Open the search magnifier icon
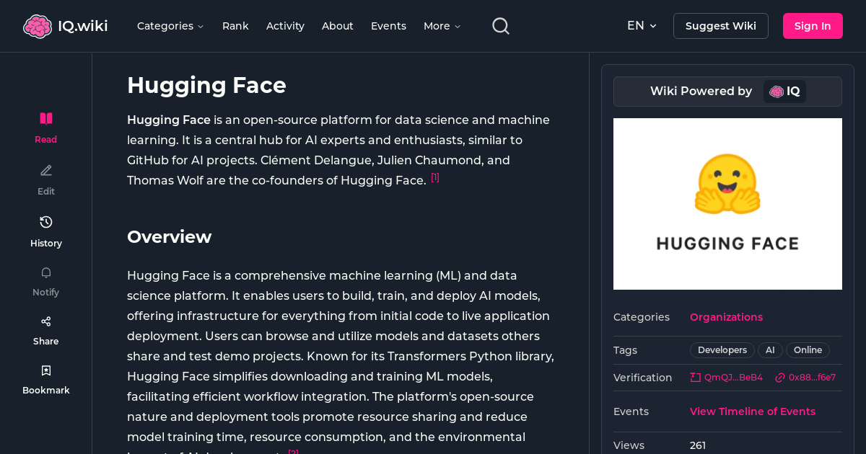The image size is (866, 454). (501, 26)
